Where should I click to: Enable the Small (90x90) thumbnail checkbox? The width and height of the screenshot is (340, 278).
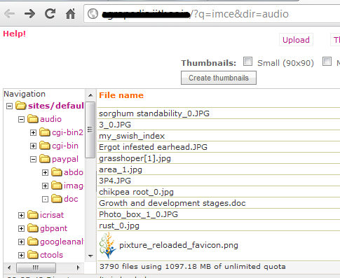tap(247, 62)
